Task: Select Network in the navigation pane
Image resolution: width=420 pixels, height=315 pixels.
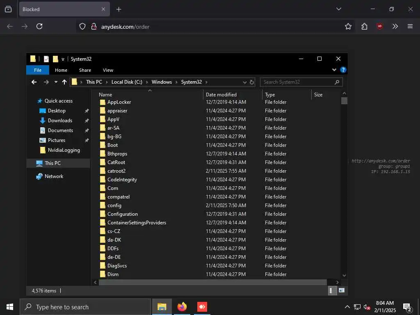Action: [54, 176]
